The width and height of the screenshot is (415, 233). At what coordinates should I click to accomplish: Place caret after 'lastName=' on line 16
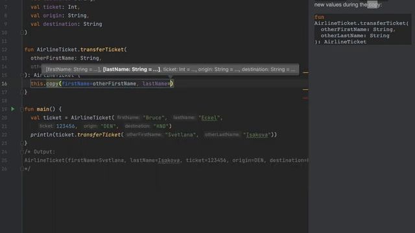tap(170, 83)
